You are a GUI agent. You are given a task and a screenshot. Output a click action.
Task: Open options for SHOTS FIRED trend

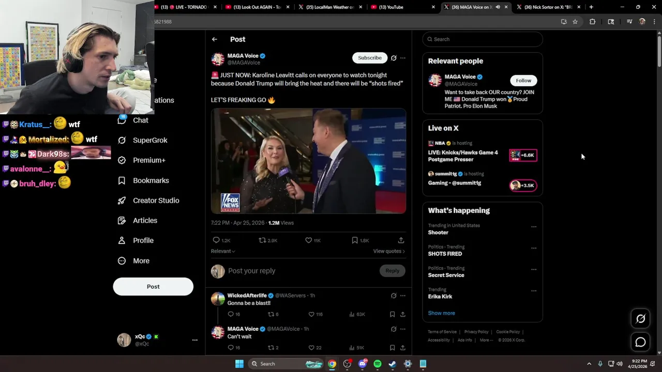click(x=534, y=248)
